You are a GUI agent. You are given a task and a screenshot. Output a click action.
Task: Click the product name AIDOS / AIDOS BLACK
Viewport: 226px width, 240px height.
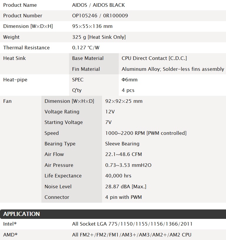[x=98, y=5]
